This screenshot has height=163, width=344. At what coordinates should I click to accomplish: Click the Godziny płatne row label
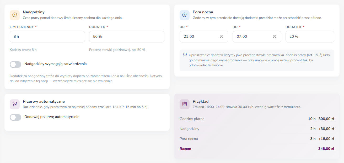(192, 119)
